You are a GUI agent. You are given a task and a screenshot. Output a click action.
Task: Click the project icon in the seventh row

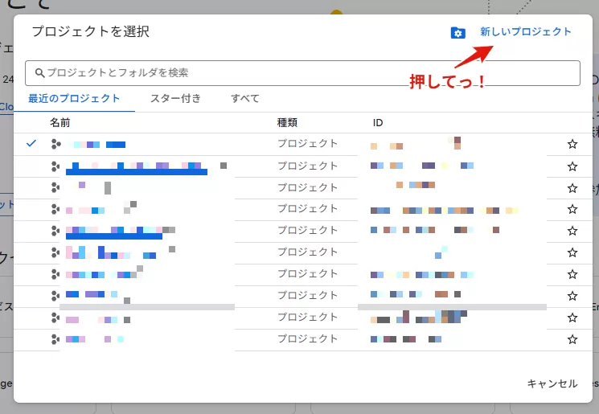coord(55,274)
